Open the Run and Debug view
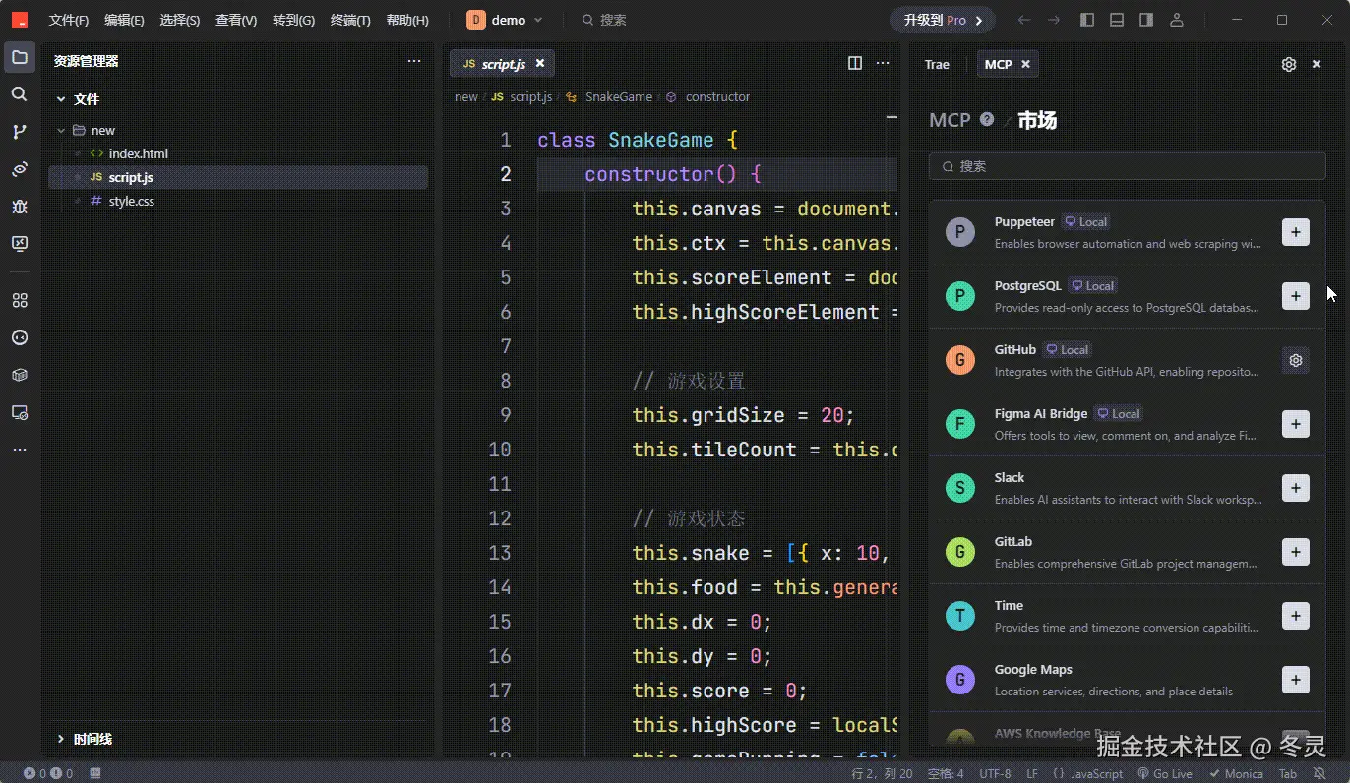This screenshot has width=1350, height=783. pos(19,207)
